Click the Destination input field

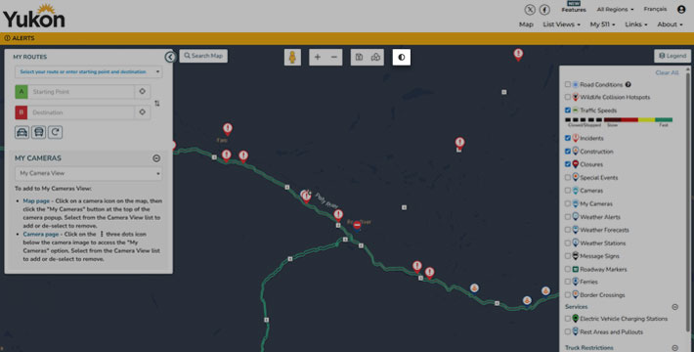[x=81, y=112]
